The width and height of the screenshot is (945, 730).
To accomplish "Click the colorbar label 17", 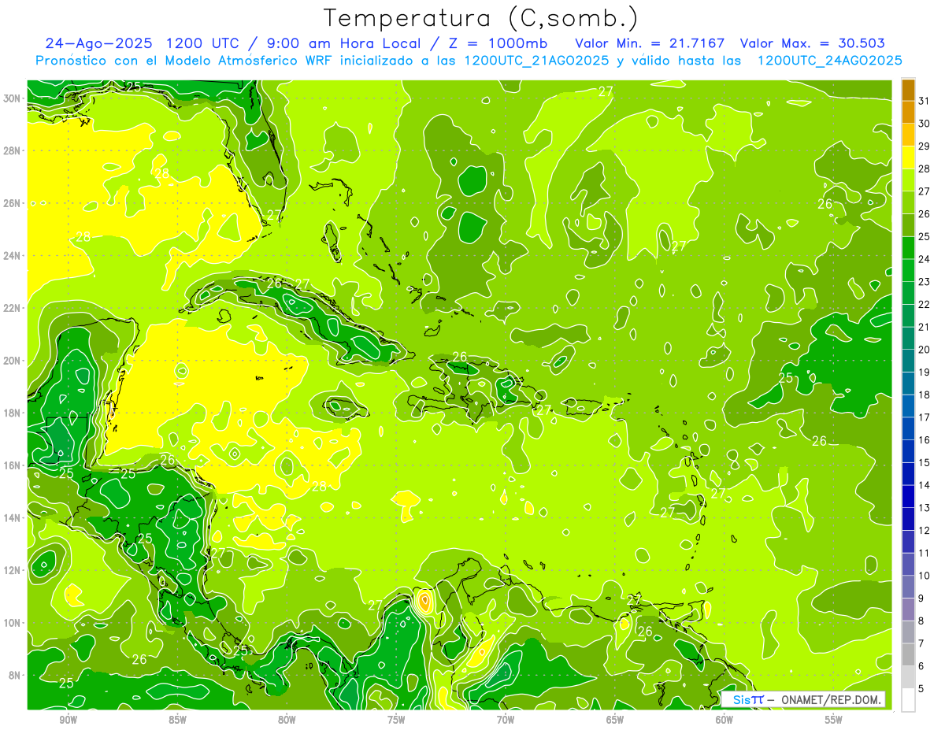I will point(925,417).
